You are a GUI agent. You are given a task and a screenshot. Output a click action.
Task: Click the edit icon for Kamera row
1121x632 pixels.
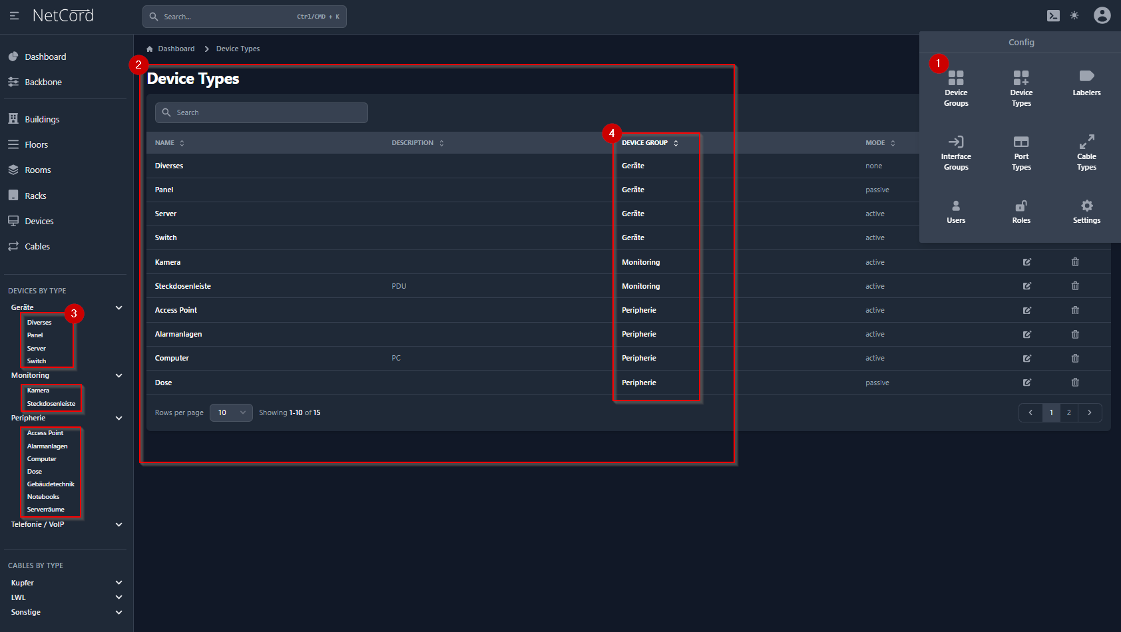1027,262
